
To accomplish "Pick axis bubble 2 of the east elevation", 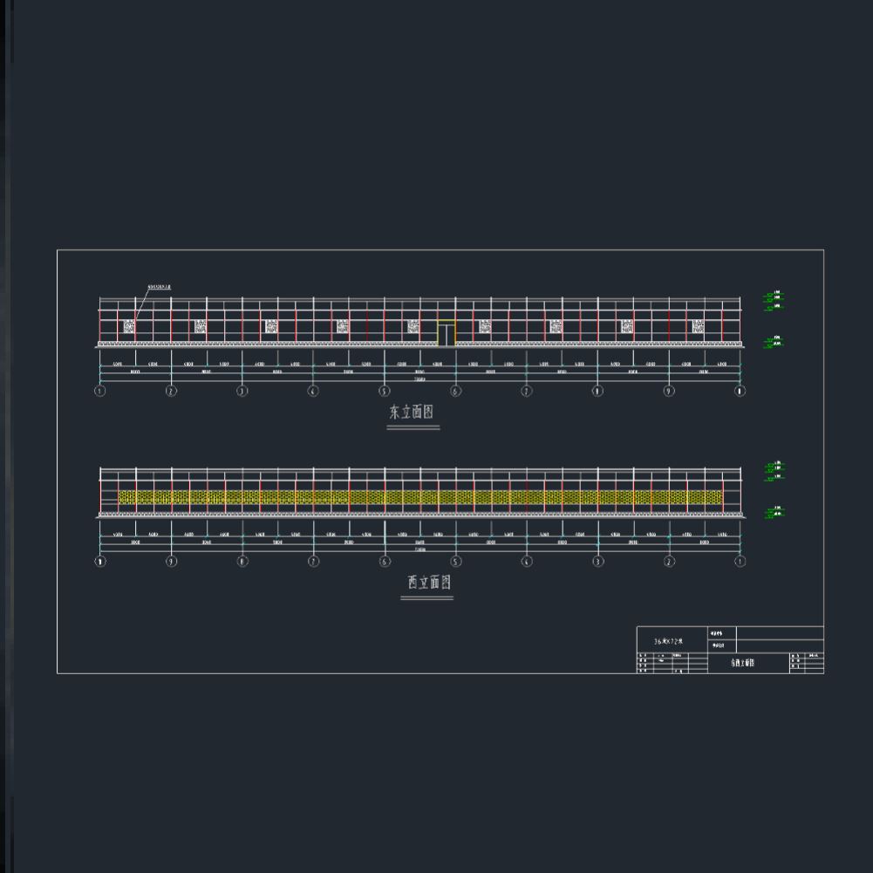I will (171, 391).
